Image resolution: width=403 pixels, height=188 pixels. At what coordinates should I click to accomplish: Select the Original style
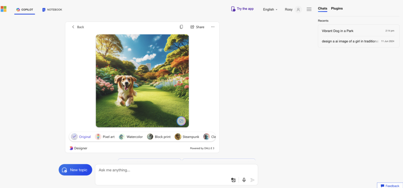[81, 137]
